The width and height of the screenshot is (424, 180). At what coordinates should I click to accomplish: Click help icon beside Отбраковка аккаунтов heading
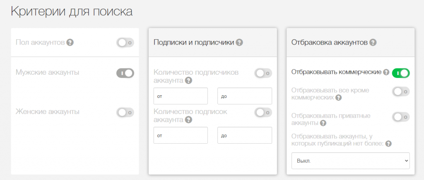(373, 42)
